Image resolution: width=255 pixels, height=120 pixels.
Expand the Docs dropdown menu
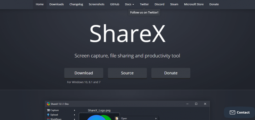coord(129,4)
